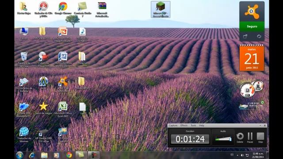The height and width of the screenshot is (159, 283).
Task: Launch Microsoft Office Word 2007
Action: tap(63, 60)
